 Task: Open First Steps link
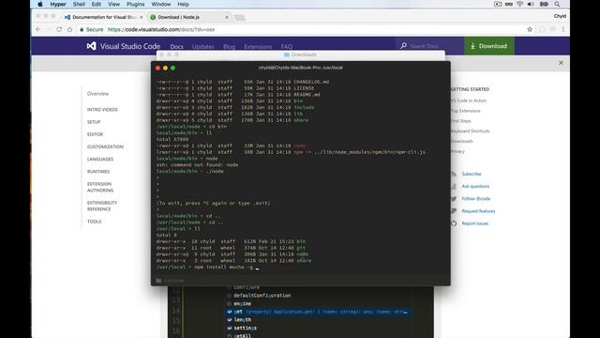pos(461,121)
